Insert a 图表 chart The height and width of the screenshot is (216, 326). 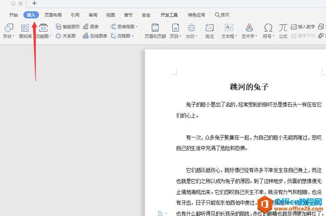(91, 27)
